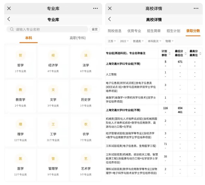This screenshot has height=185, width=205.
Task: Open the 优势专业 tab
Action: click(134, 31)
